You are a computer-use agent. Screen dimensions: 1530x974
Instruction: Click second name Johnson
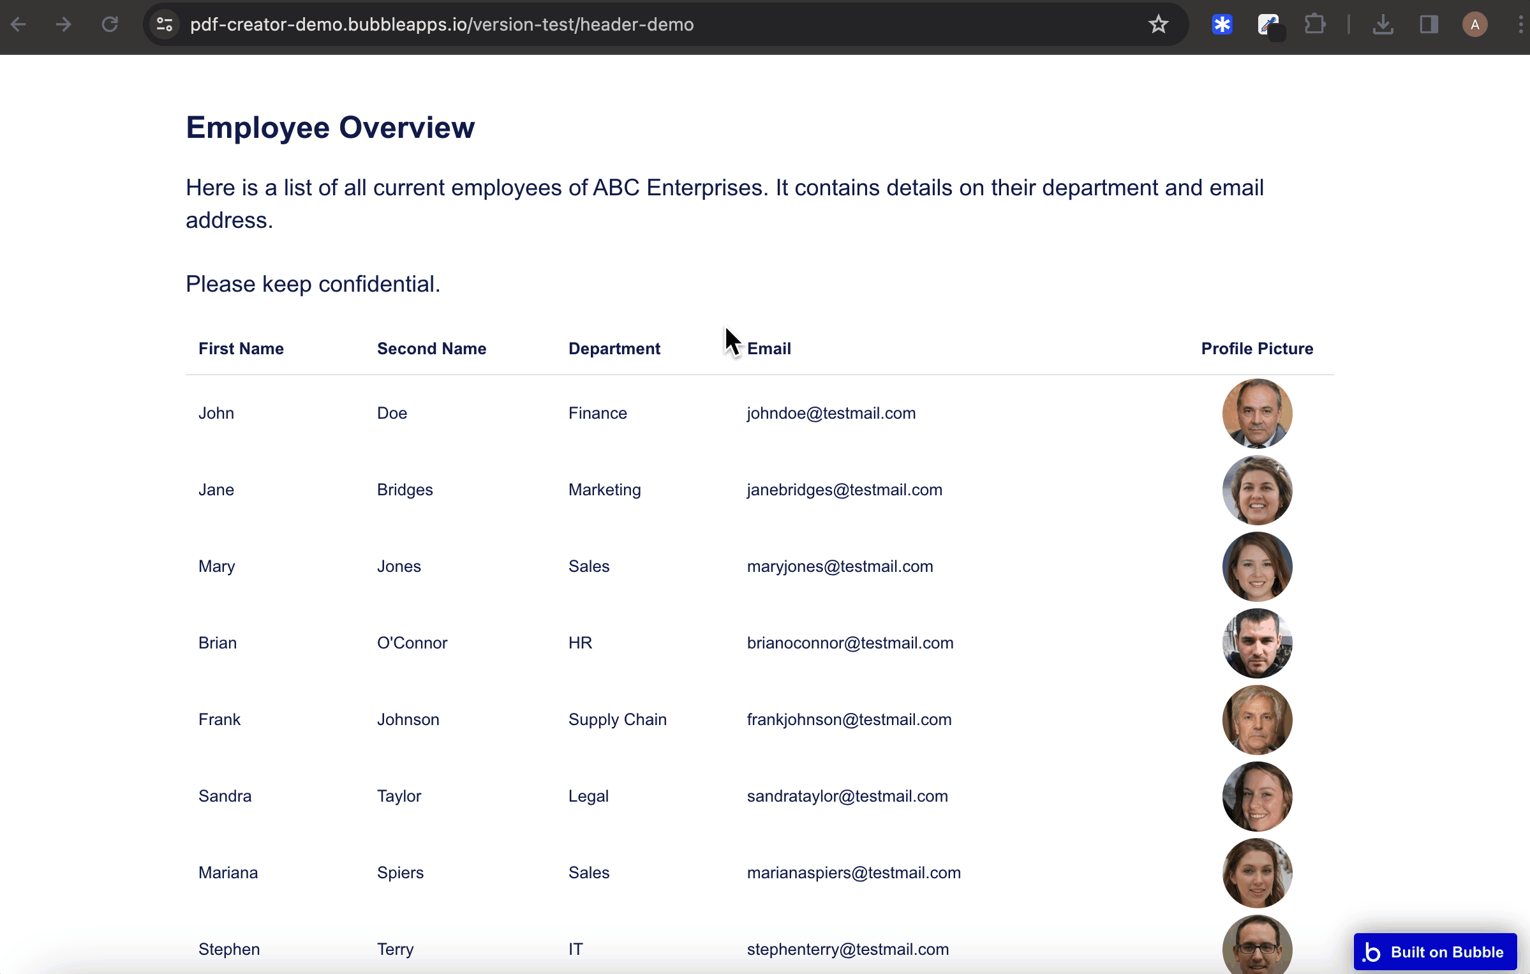pos(408,720)
